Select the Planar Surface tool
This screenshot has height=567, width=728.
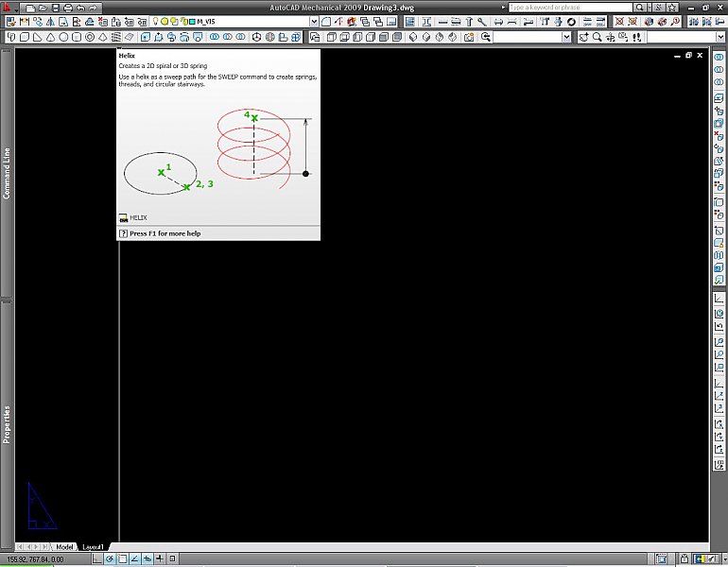coord(130,37)
